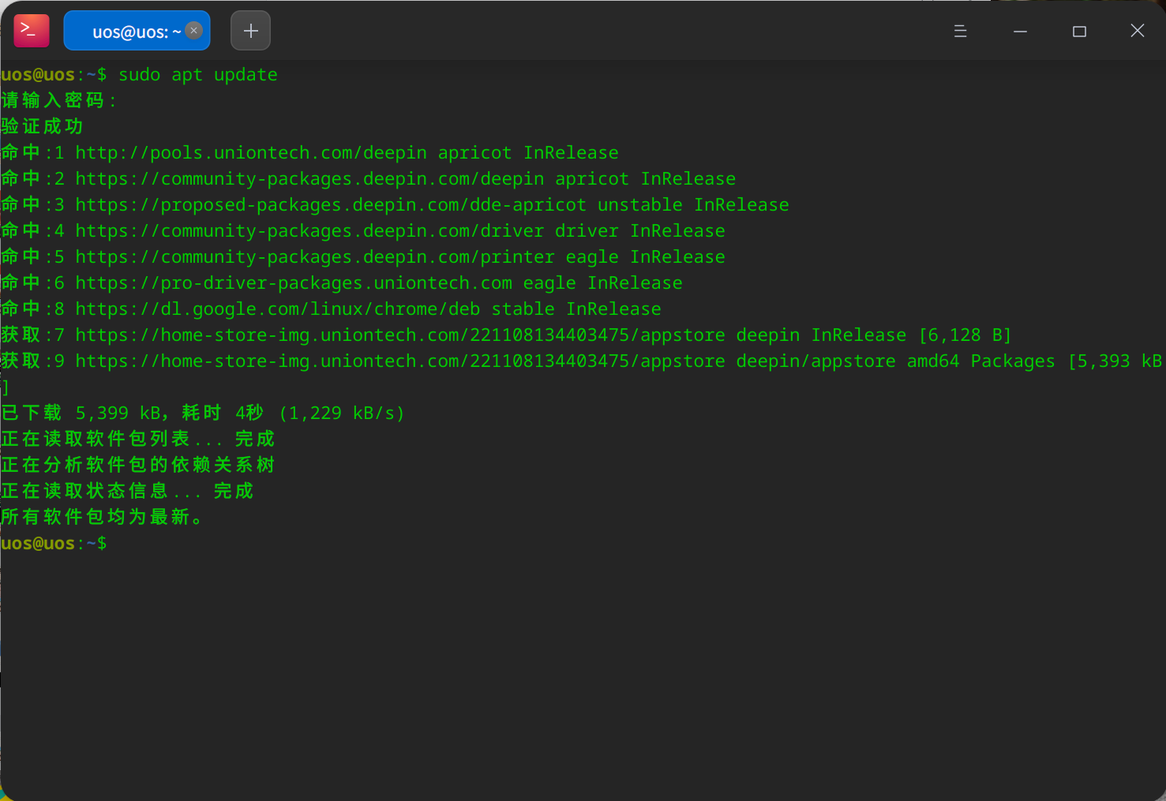Close the terminal window
Image resolution: width=1166 pixels, height=801 pixels.
point(1137,31)
